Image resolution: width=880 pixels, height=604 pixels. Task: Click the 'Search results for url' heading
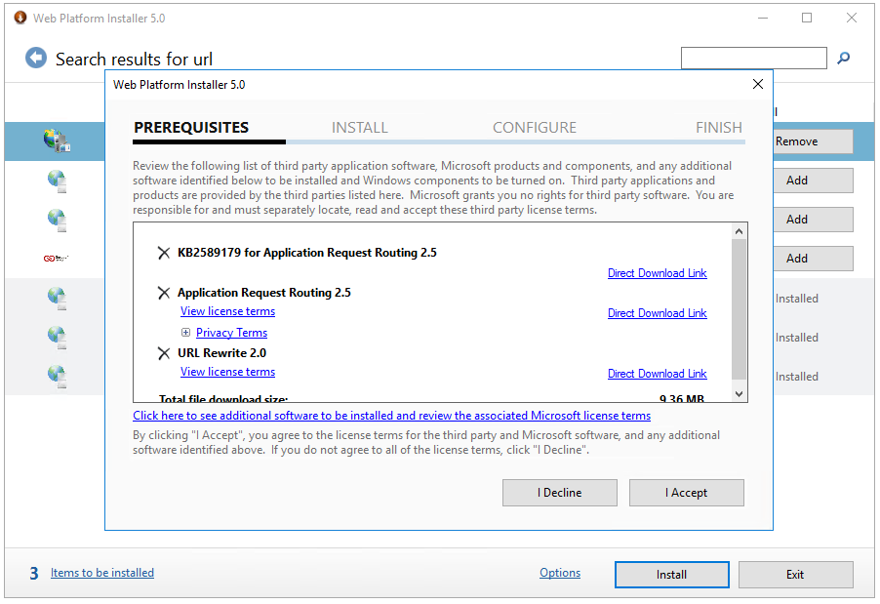coord(134,59)
